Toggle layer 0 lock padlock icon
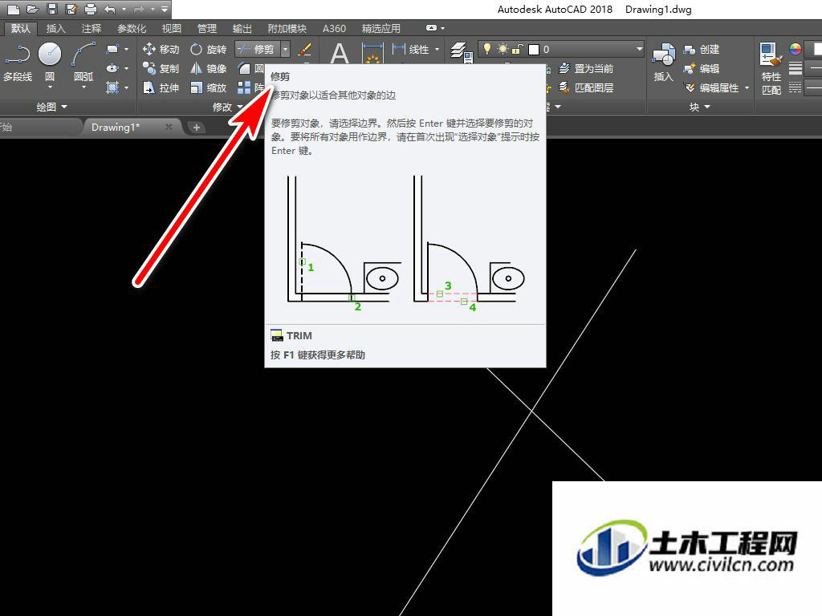This screenshot has height=616, width=822. 518,49
